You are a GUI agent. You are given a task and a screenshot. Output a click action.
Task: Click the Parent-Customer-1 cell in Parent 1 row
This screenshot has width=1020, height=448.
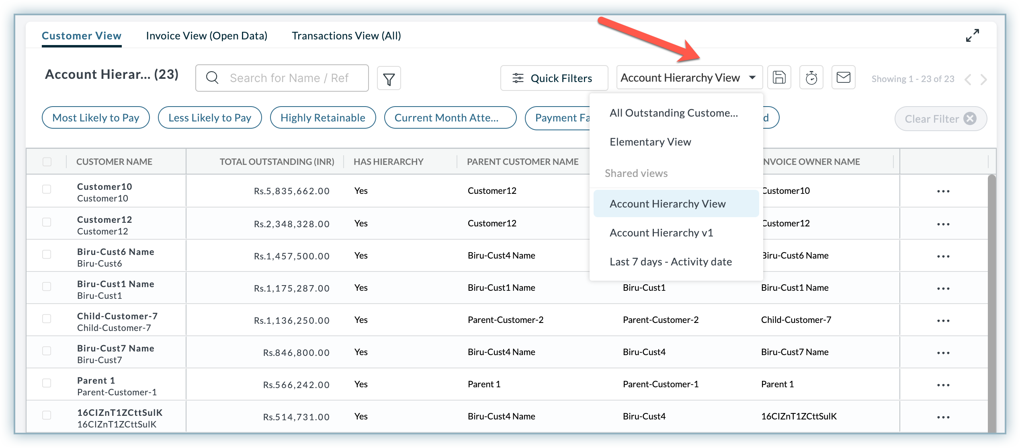661,384
